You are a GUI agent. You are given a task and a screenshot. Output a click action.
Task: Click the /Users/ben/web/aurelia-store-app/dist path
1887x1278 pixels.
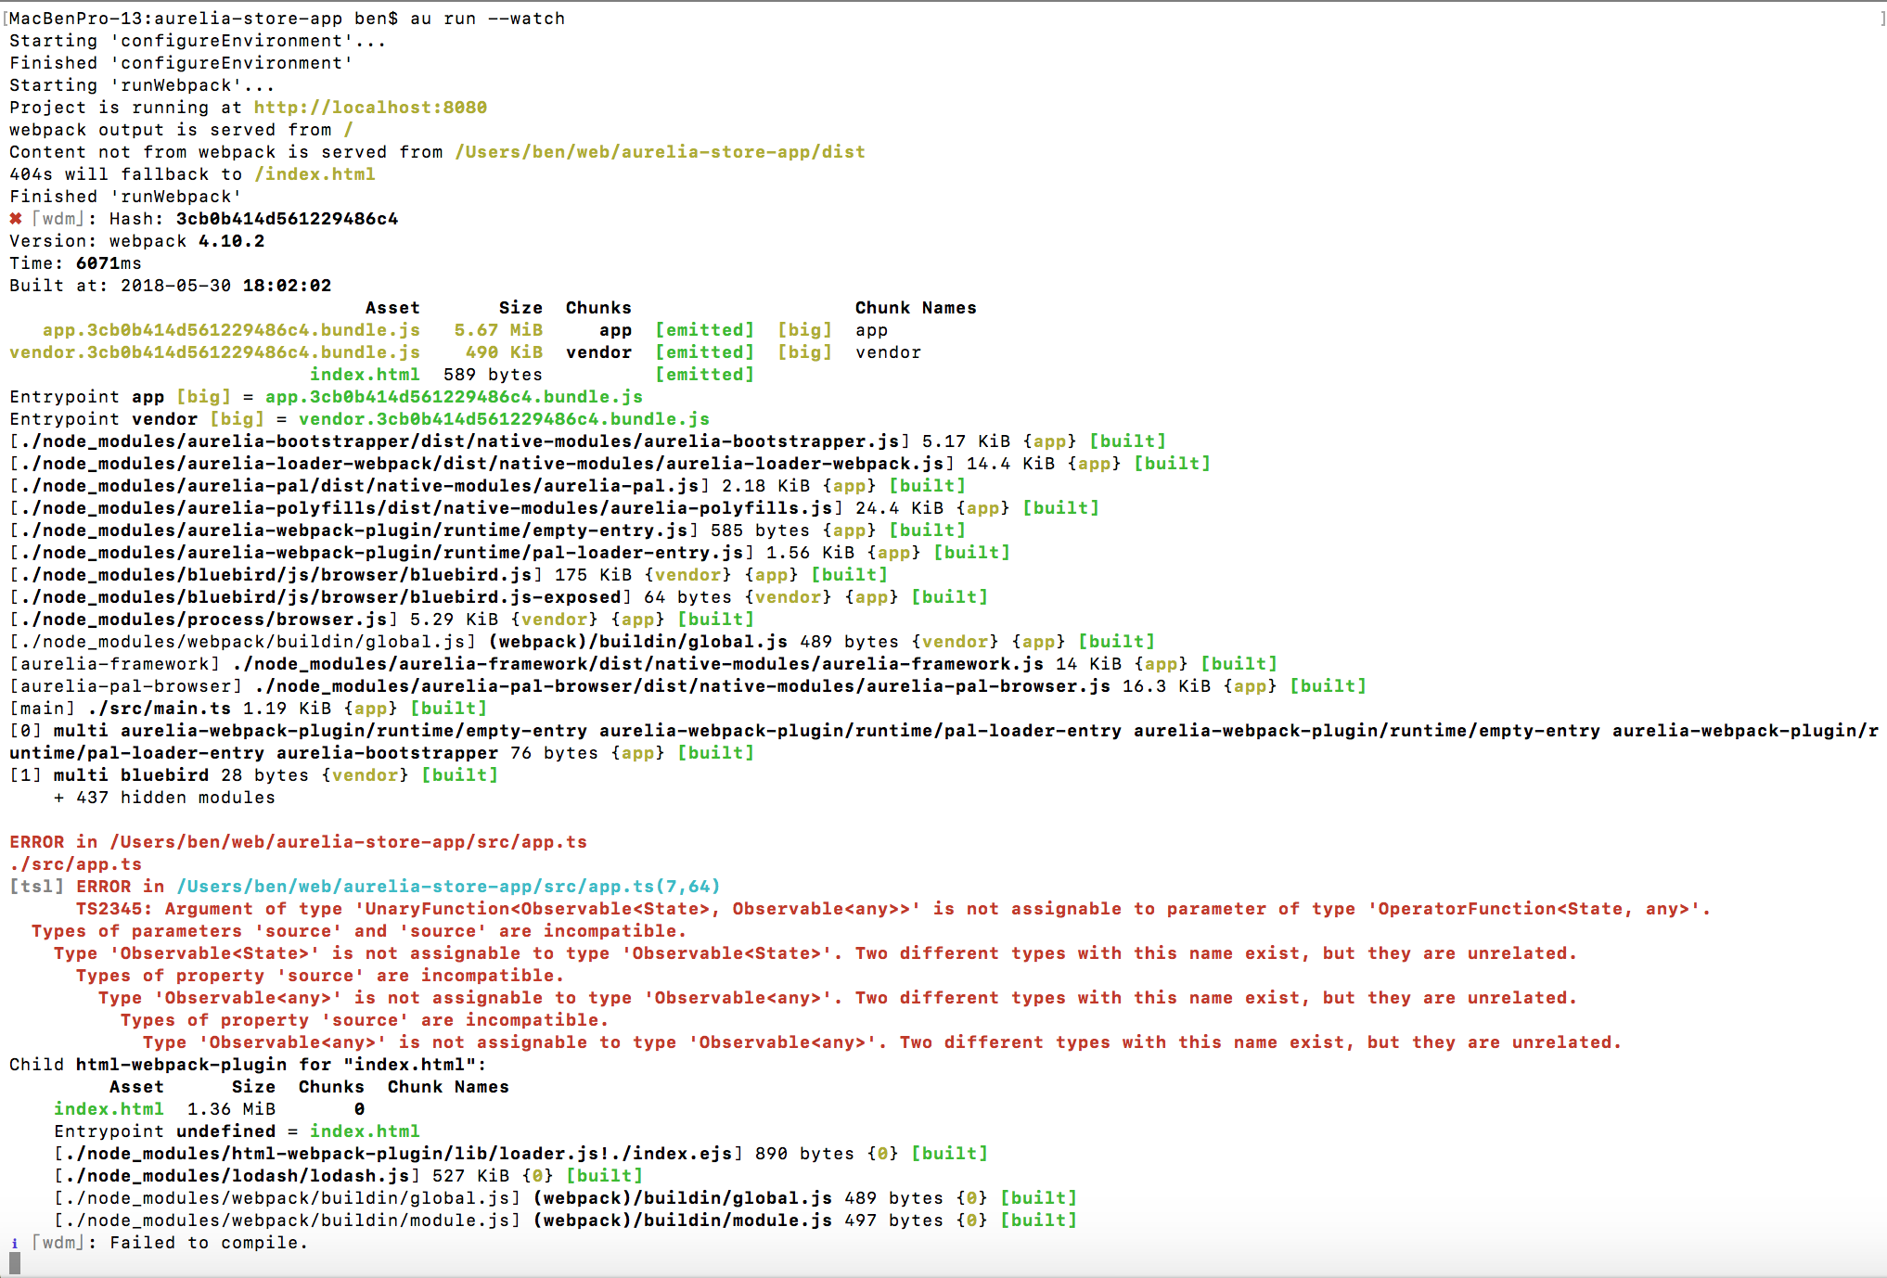[660, 151]
